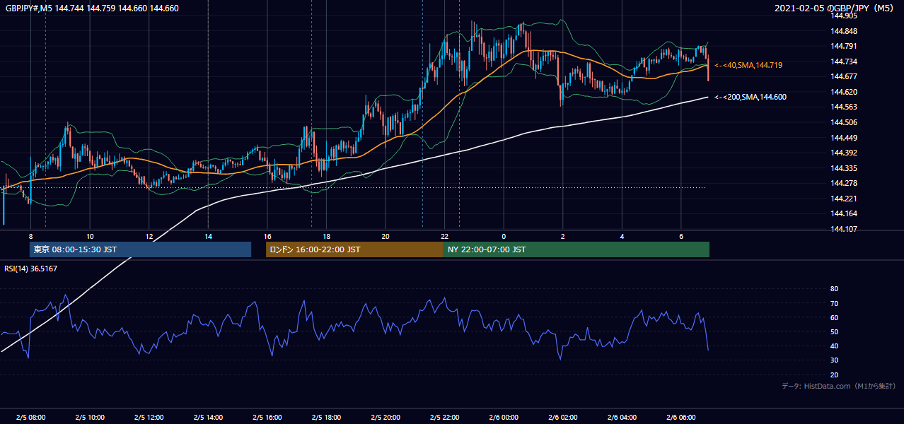904x424 pixels.
Task: Click hour tick 22 under the price chart
Action: [x=444, y=236]
